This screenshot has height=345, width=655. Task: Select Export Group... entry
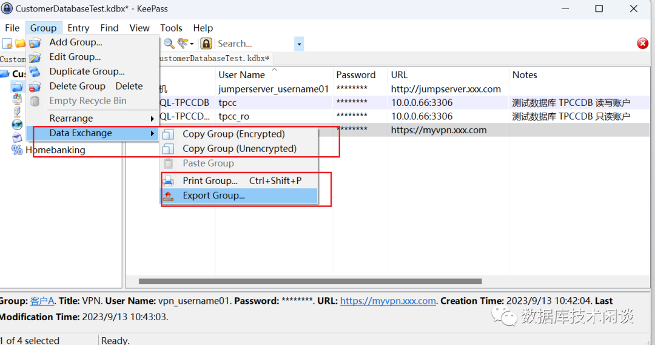coord(240,195)
